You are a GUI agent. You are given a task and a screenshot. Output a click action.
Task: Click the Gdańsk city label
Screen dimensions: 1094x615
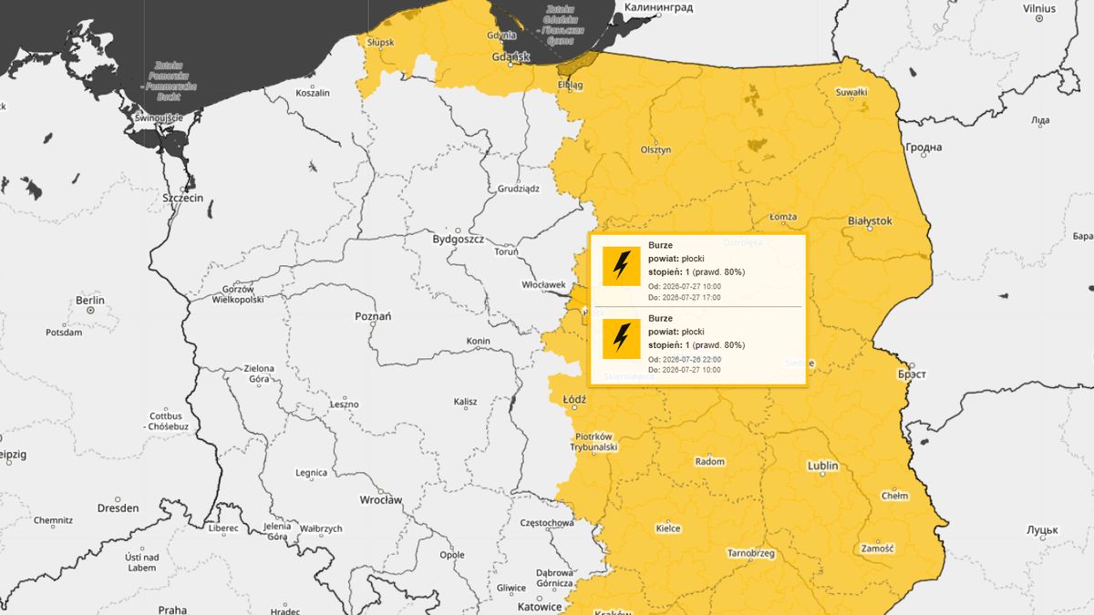tap(511, 56)
